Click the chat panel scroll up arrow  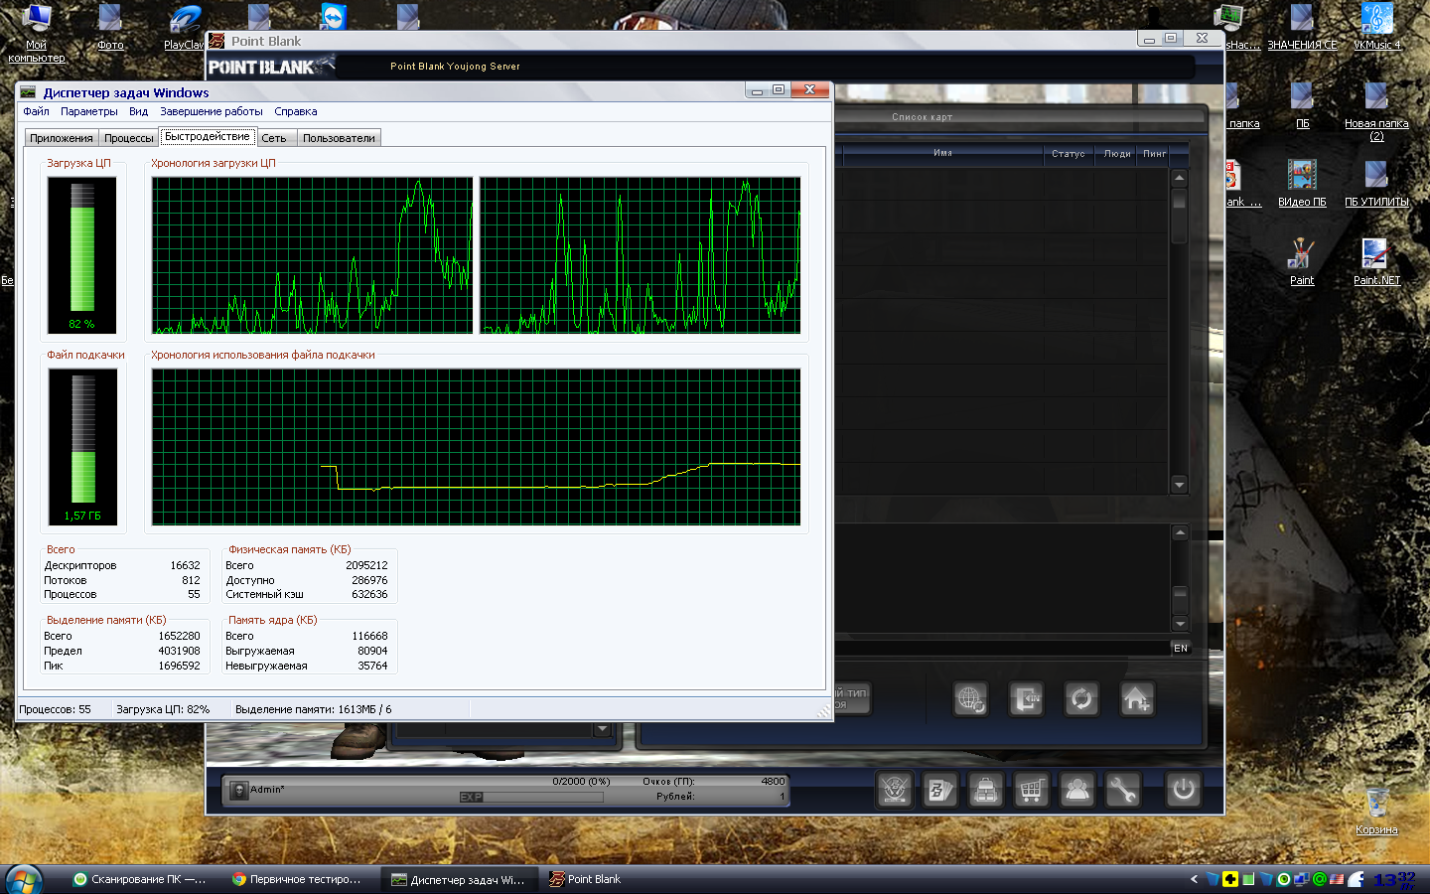(1180, 533)
